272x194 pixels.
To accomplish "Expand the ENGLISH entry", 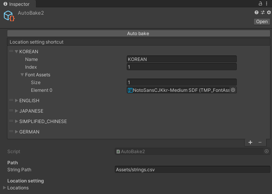I will click(x=17, y=100).
